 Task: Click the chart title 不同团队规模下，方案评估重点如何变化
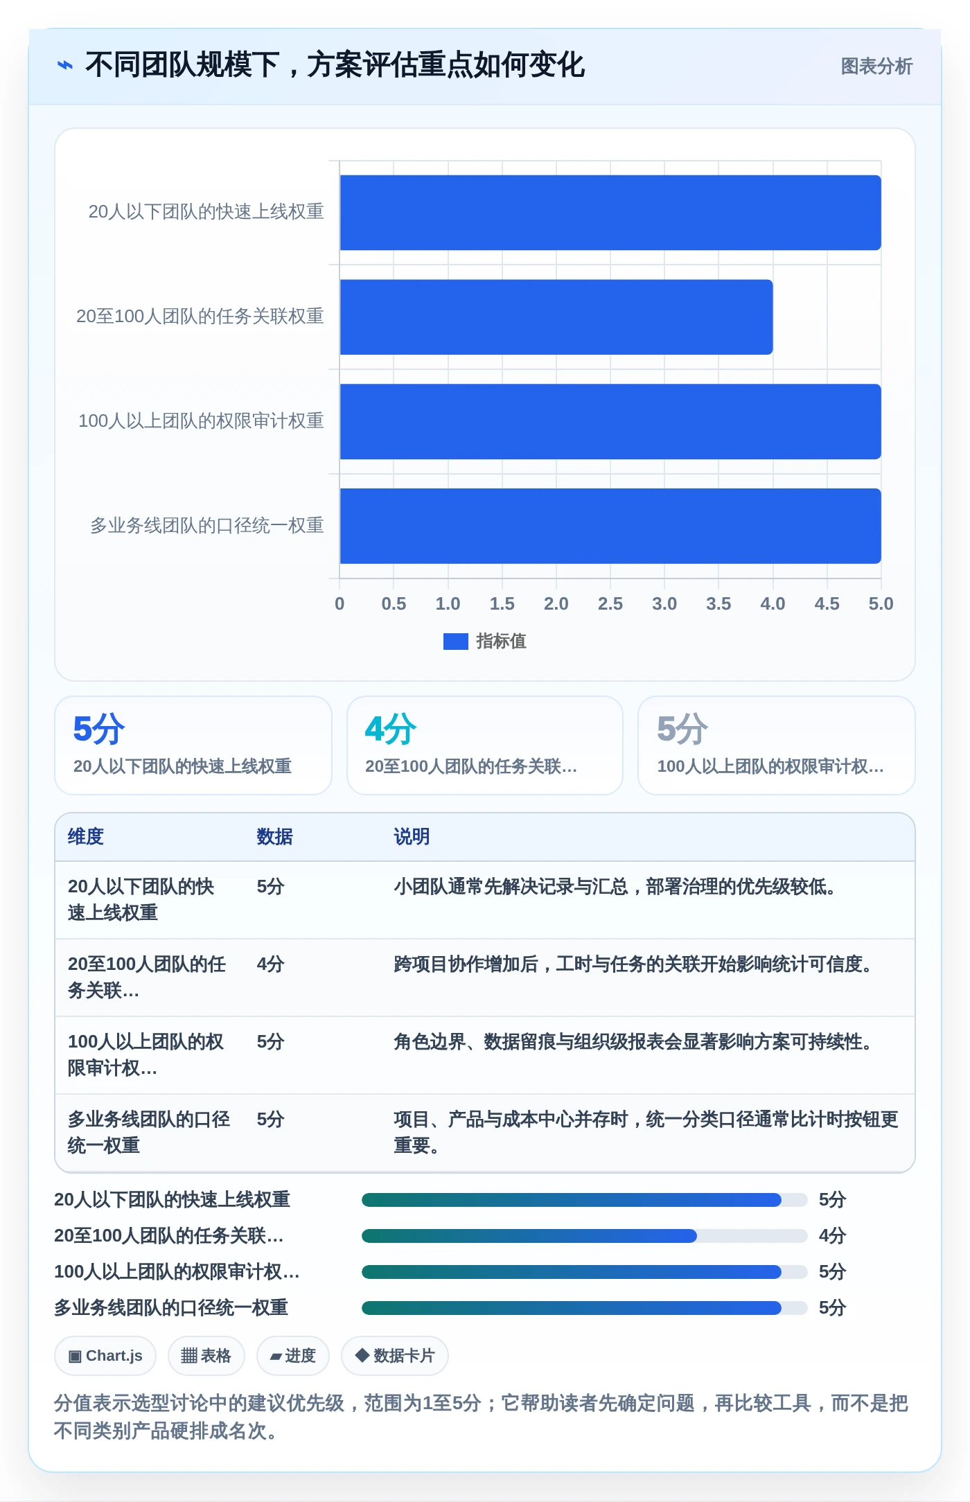[x=335, y=66]
